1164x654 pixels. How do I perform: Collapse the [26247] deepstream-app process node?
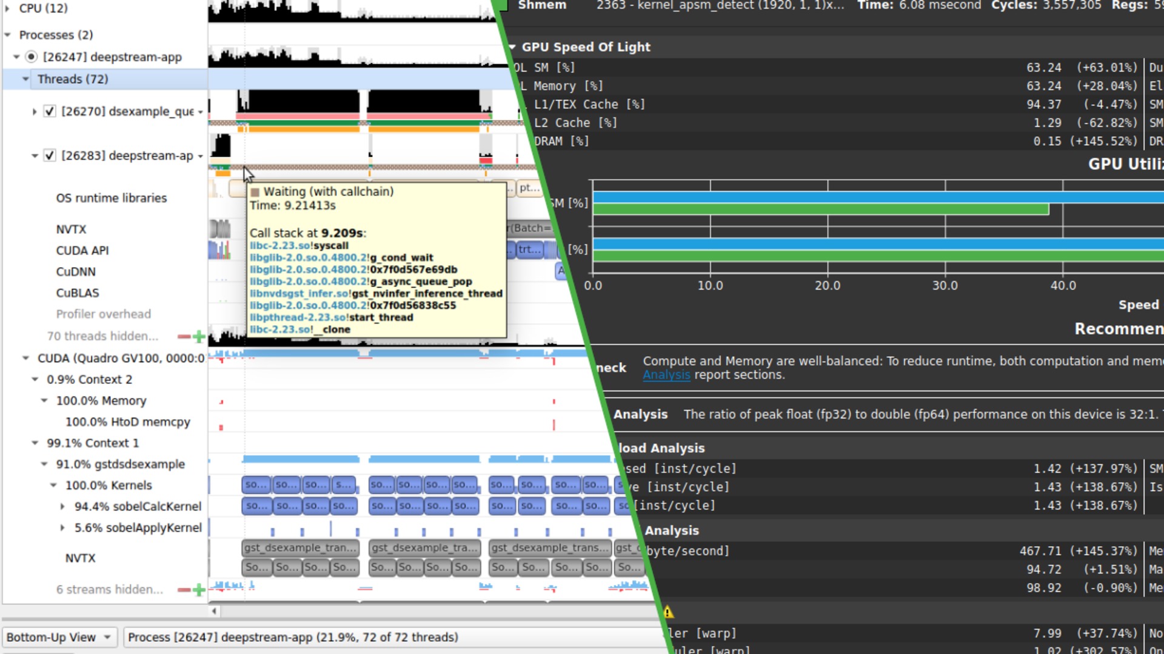(16, 57)
